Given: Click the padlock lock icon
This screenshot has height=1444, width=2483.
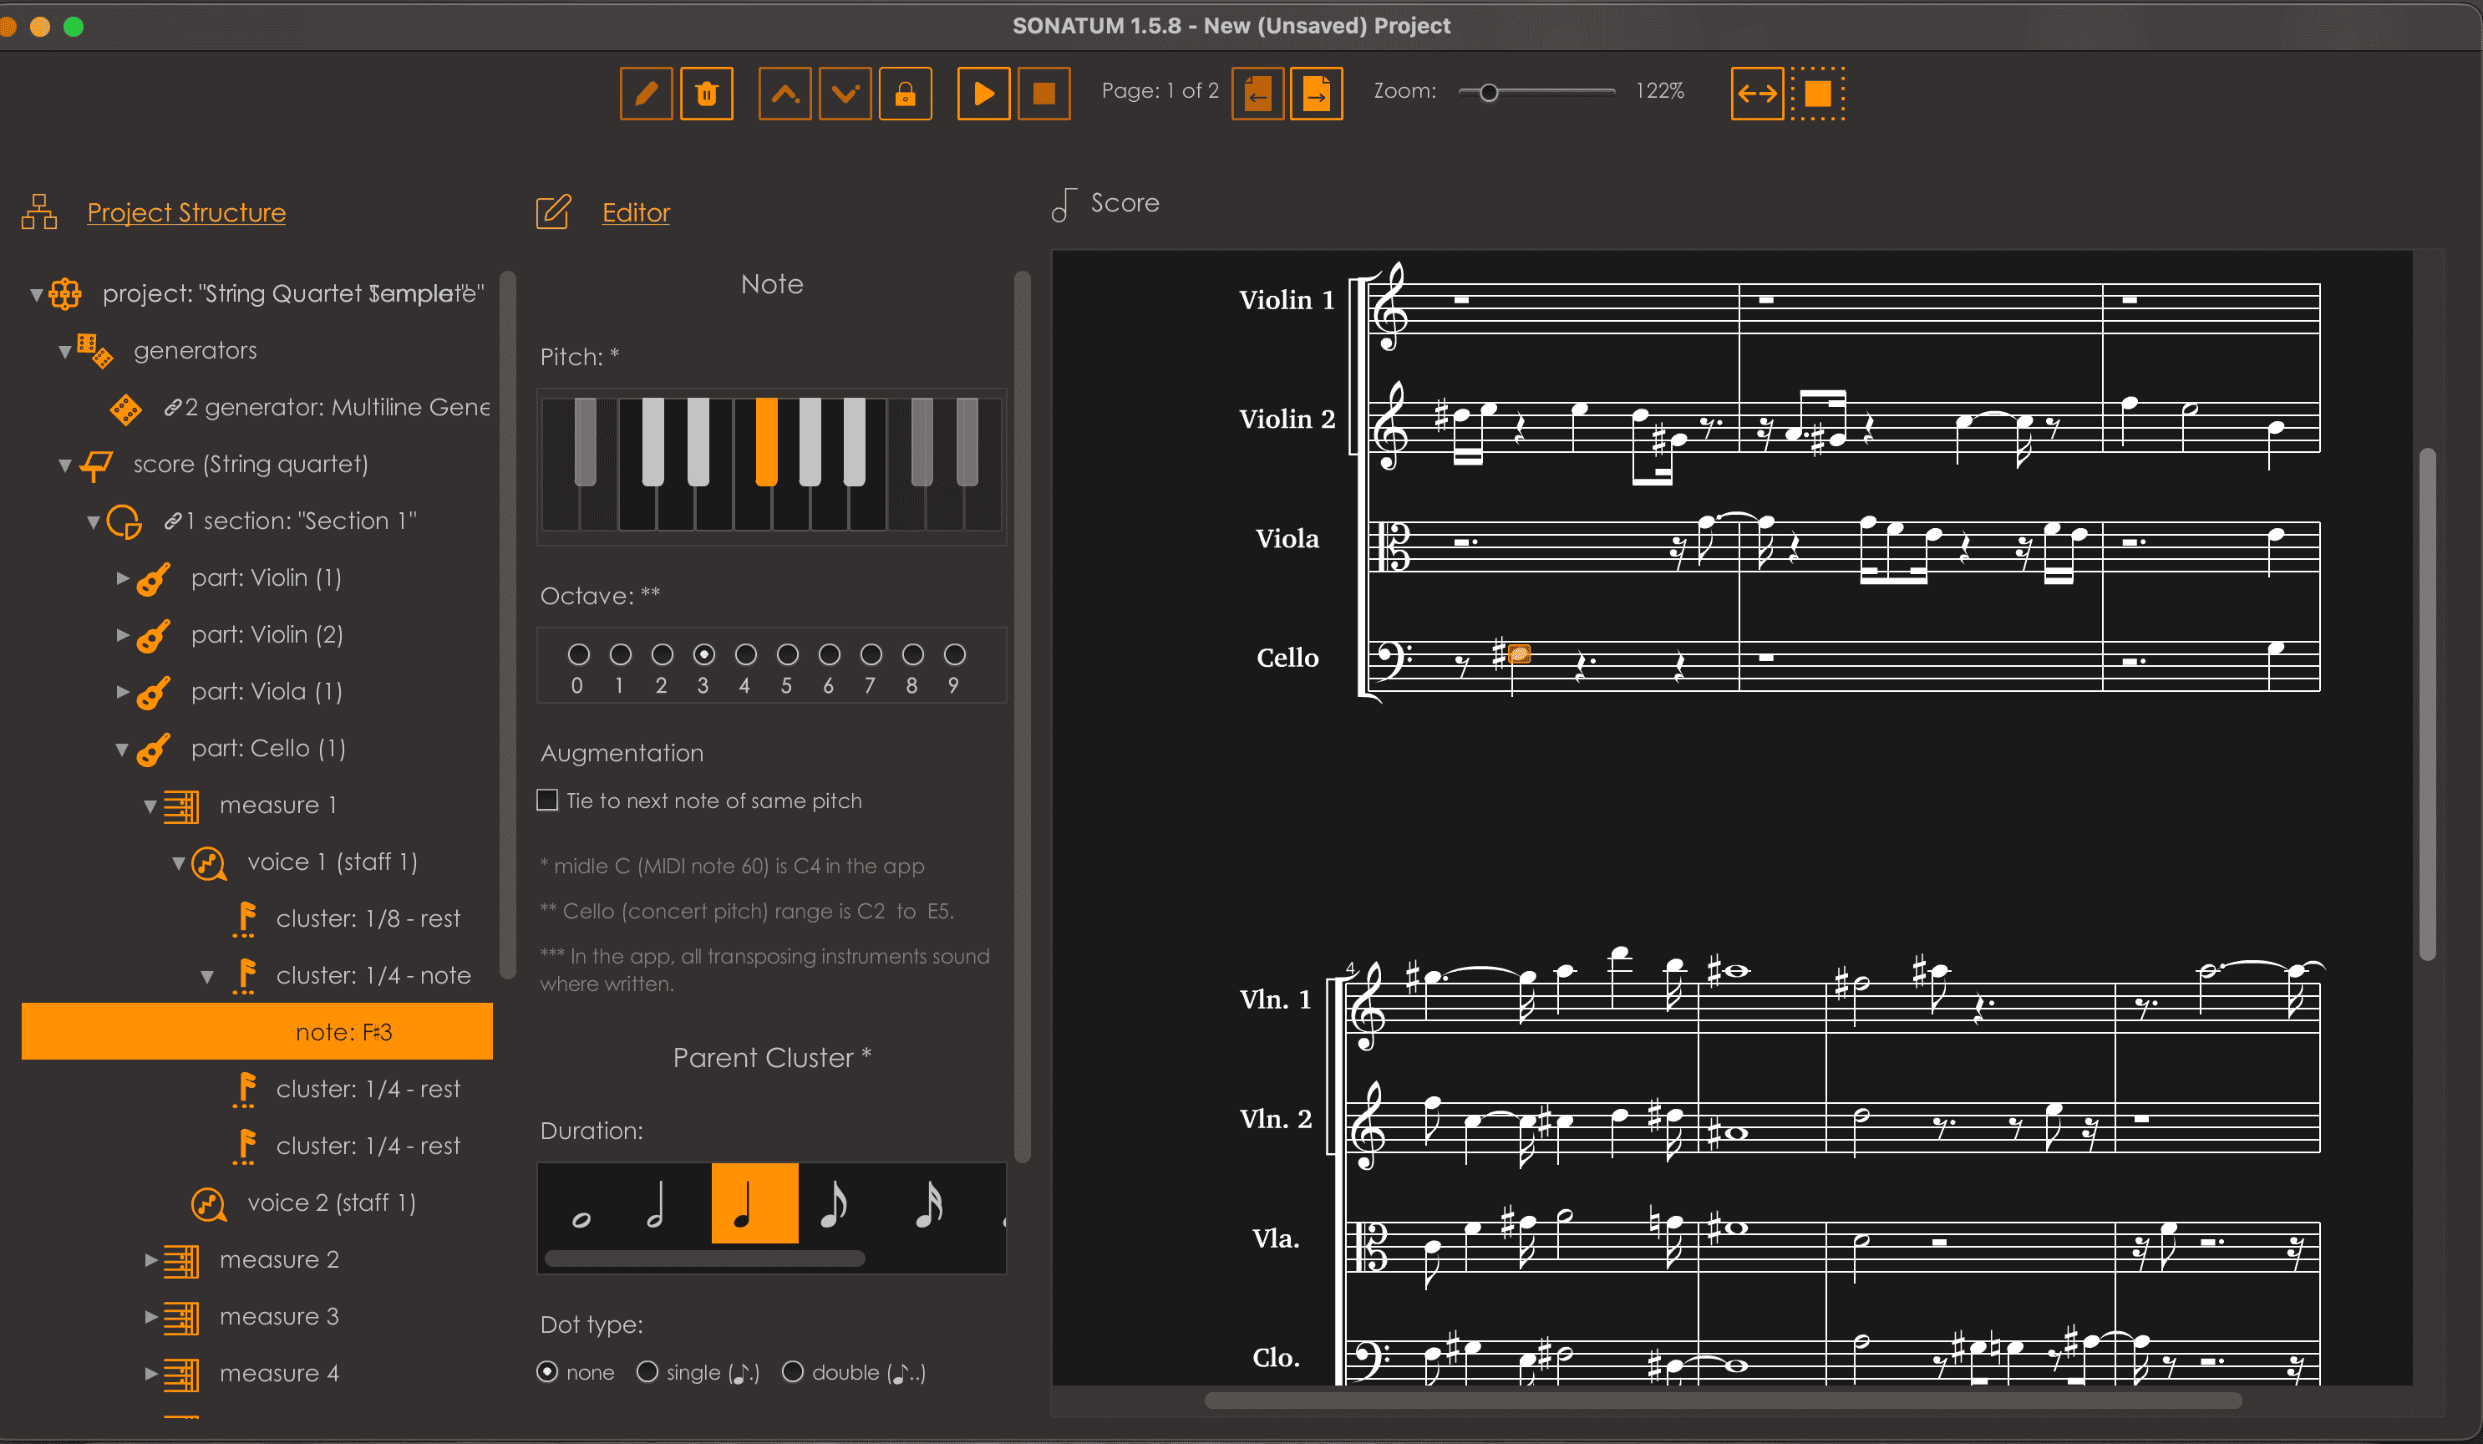Looking at the screenshot, I should pos(905,94).
